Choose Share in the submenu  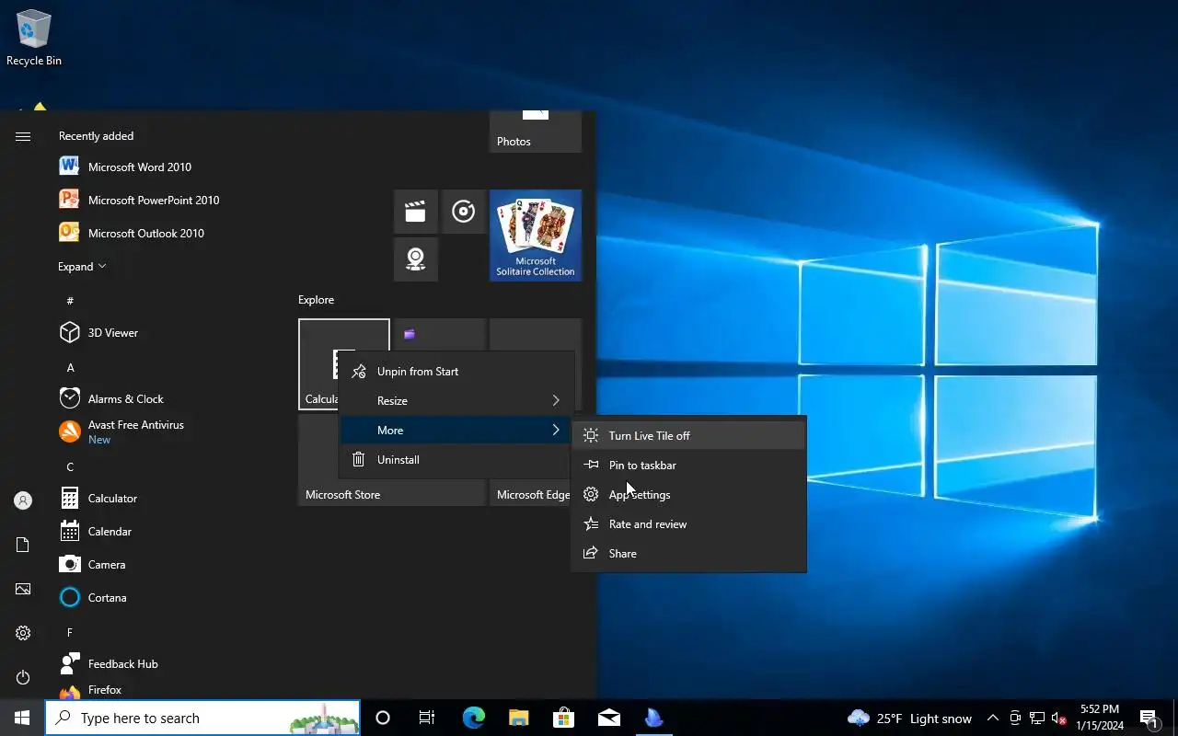pyautogui.click(x=688, y=554)
